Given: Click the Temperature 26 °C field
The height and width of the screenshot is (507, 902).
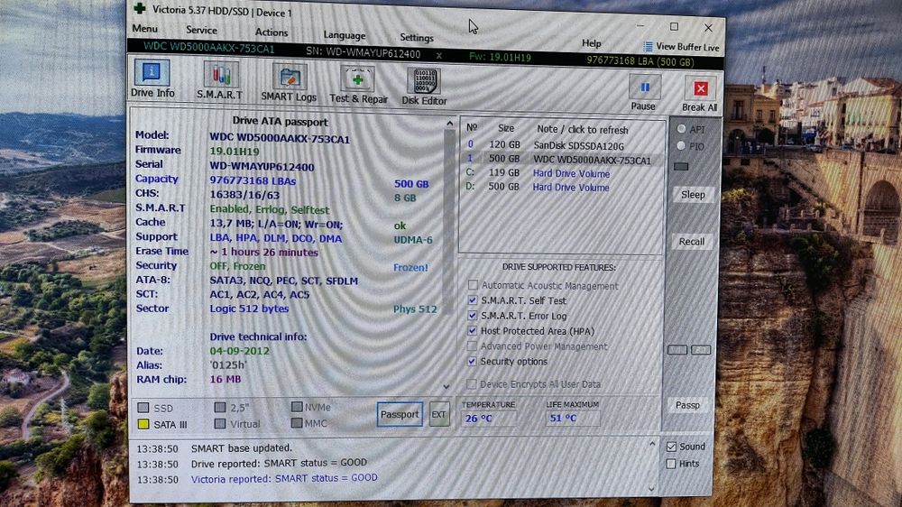Looking at the screenshot, I should pyautogui.click(x=488, y=419).
